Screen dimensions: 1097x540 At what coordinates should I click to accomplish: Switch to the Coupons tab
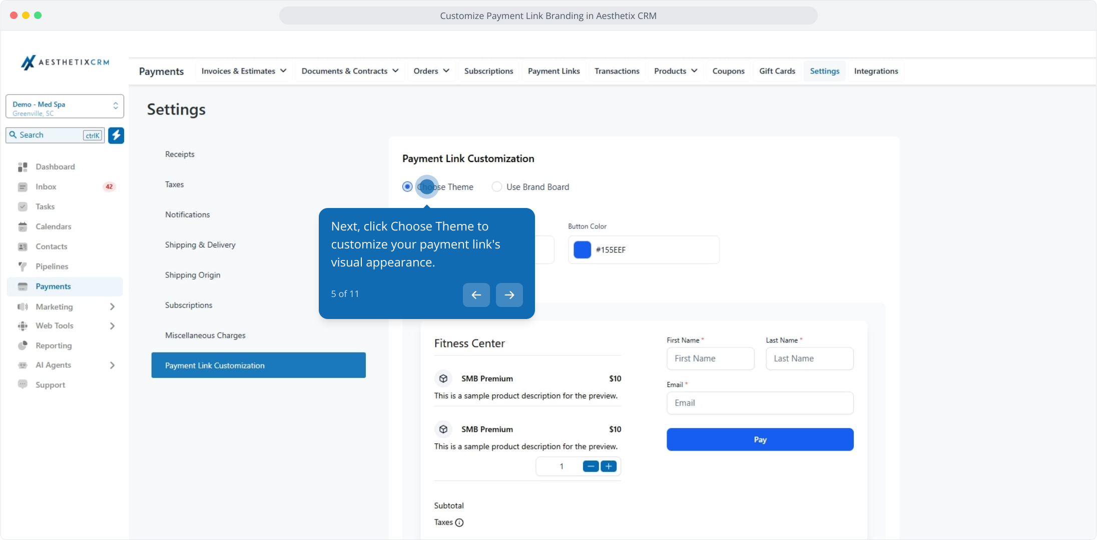click(x=728, y=71)
